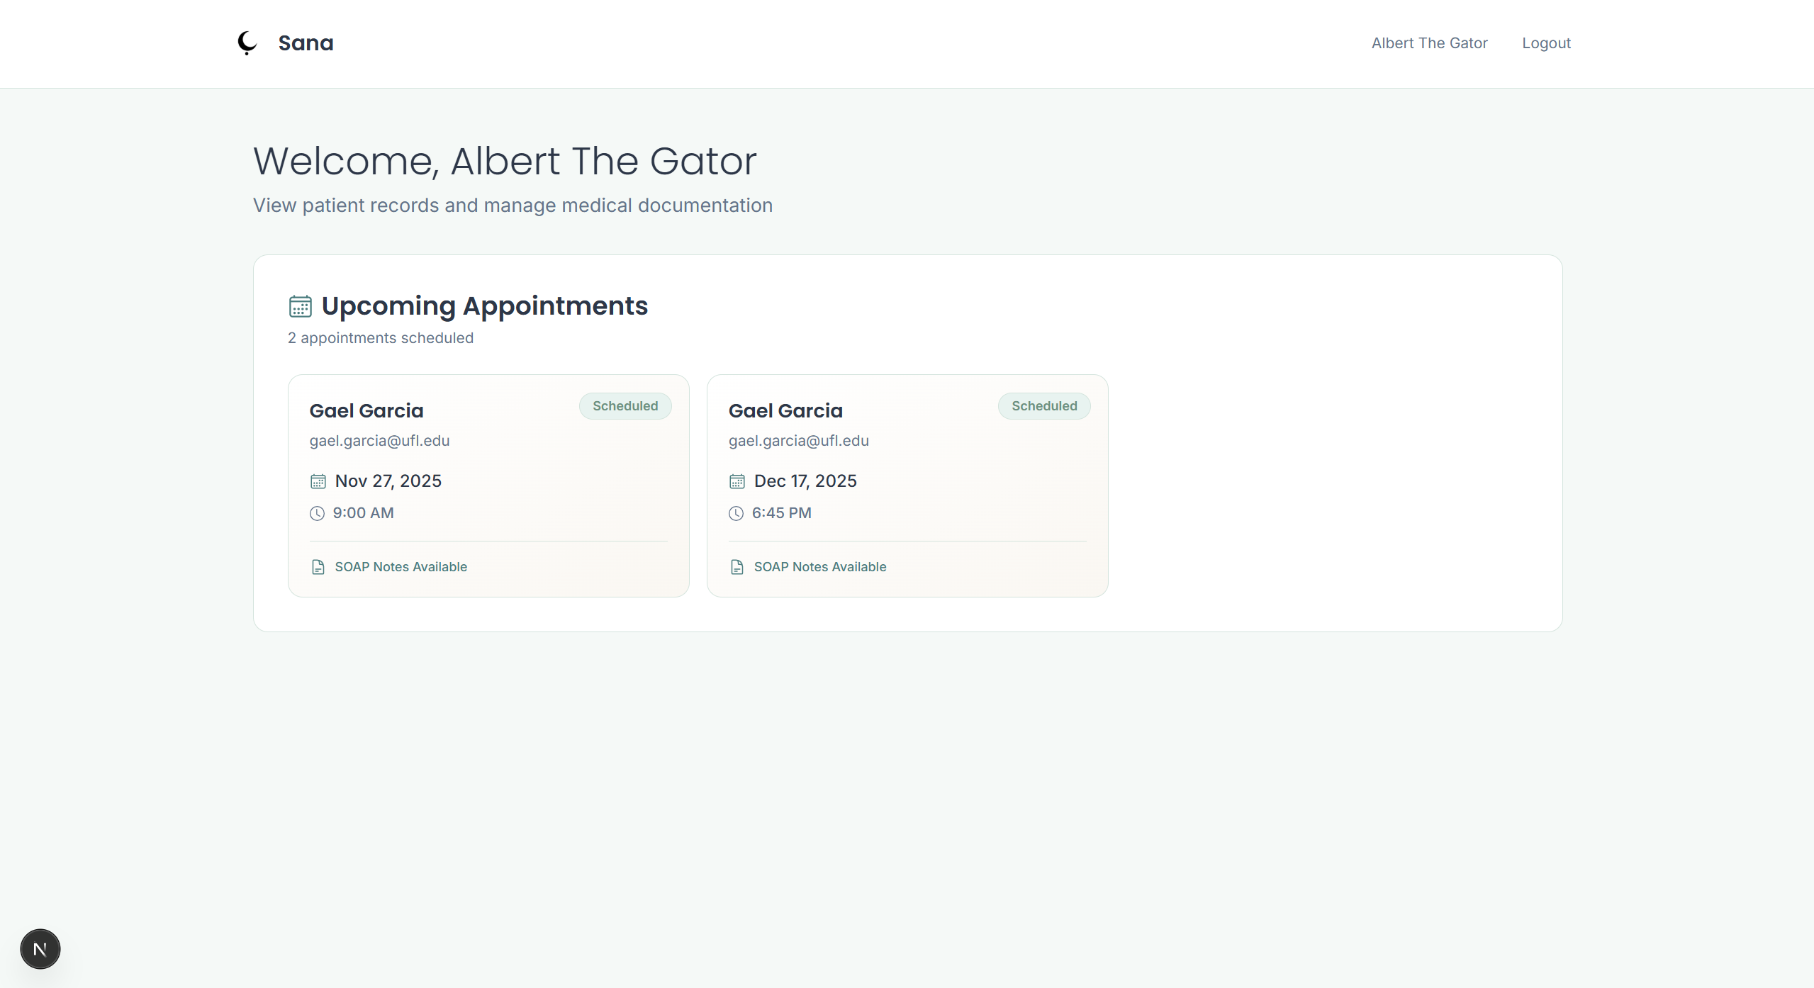Open the Albert The Gator profile link

1429,43
